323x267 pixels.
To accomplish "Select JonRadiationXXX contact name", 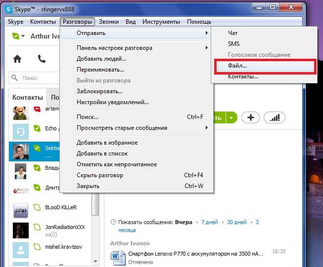I will [x=65, y=227].
